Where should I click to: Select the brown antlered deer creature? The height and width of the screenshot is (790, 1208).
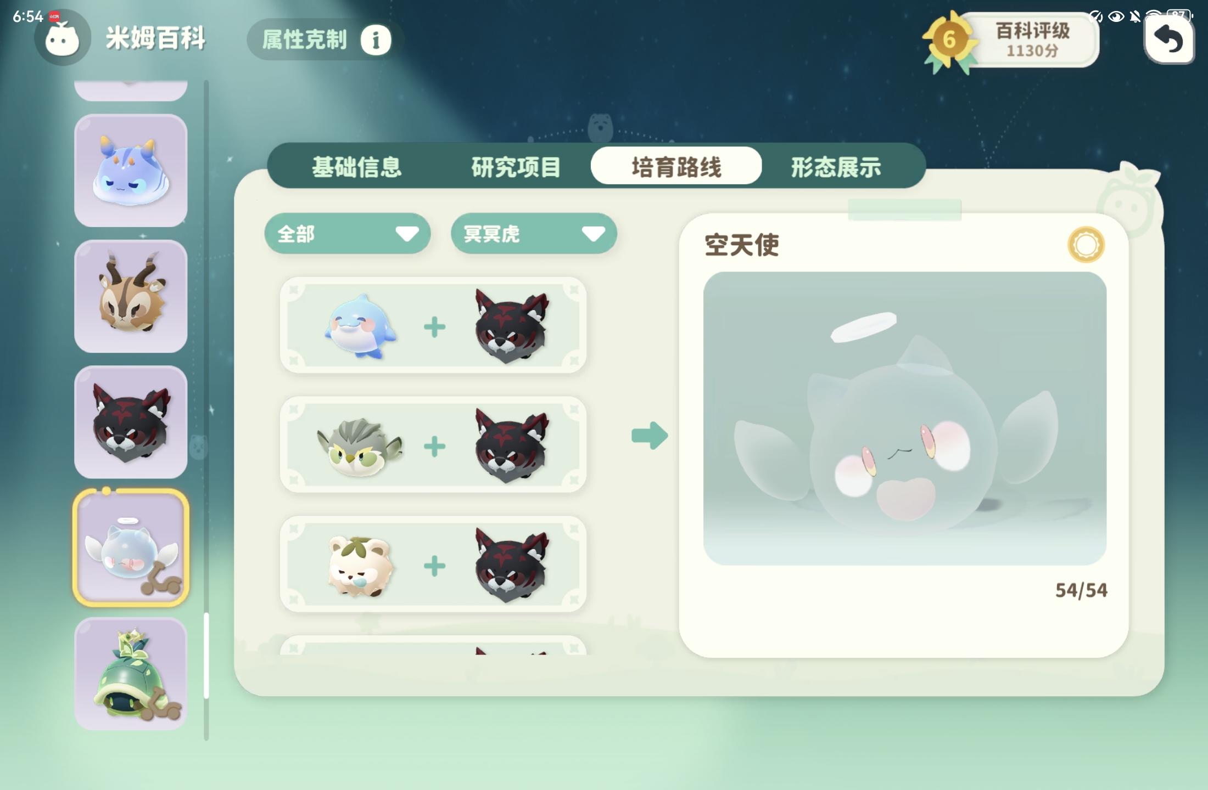point(131,296)
